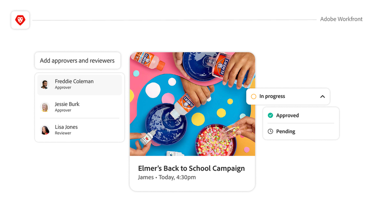Click the James Today 4:30pm timestamp

(x=167, y=178)
